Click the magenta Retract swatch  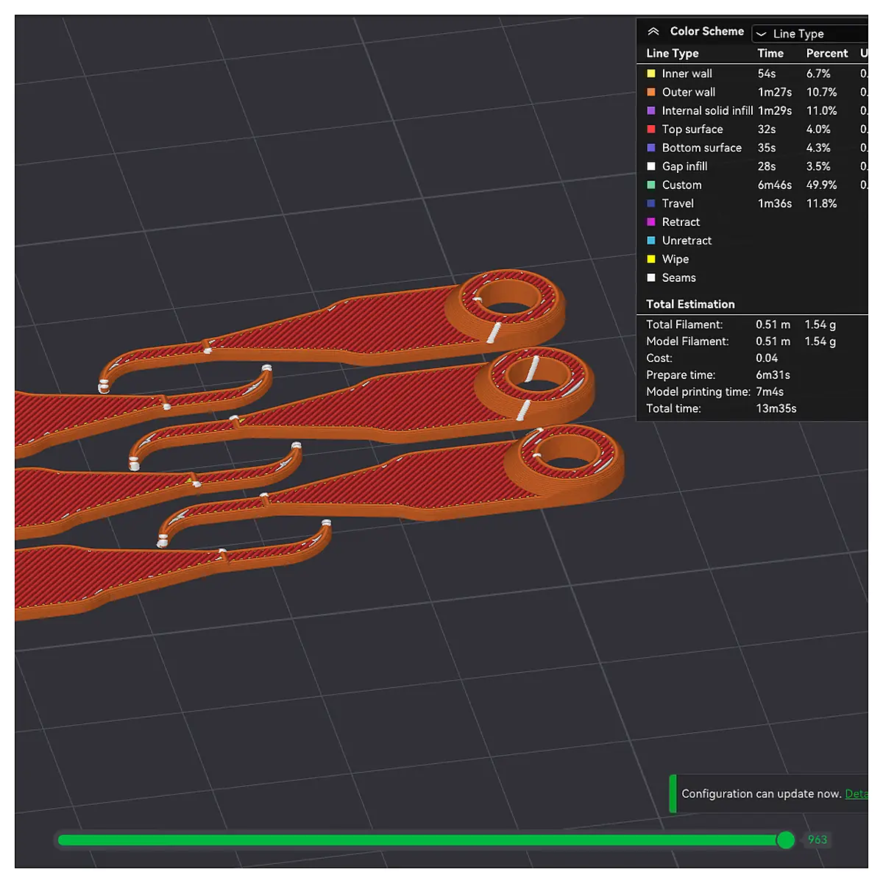[651, 221]
